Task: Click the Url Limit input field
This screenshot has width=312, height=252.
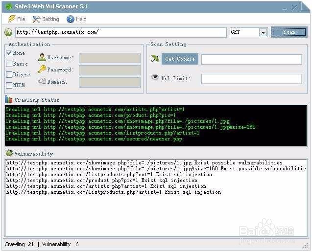Action: tap(252, 79)
